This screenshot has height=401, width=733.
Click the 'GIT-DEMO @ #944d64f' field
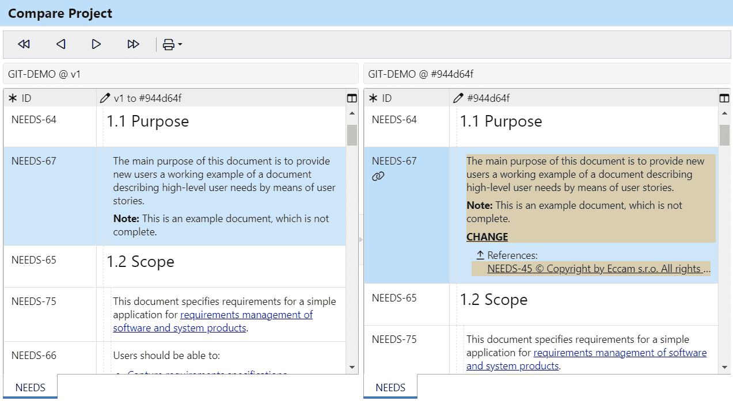pyautogui.click(x=547, y=74)
